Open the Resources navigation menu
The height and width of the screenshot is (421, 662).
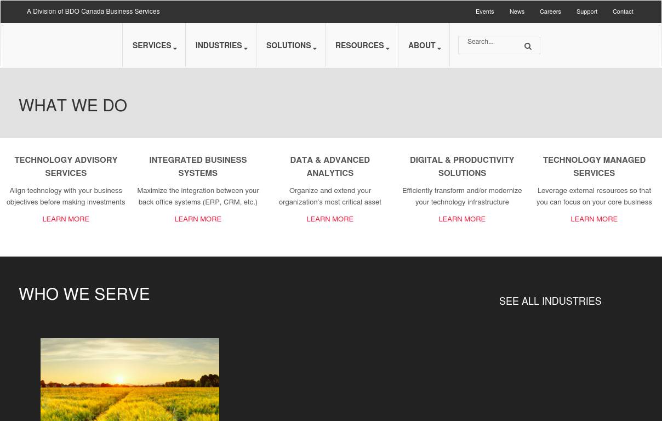click(362, 46)
